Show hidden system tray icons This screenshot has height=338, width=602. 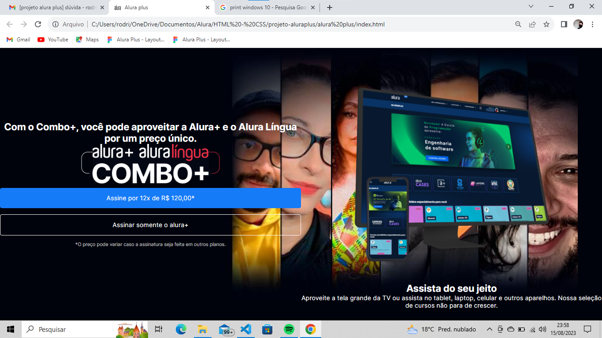pos(489,329)
